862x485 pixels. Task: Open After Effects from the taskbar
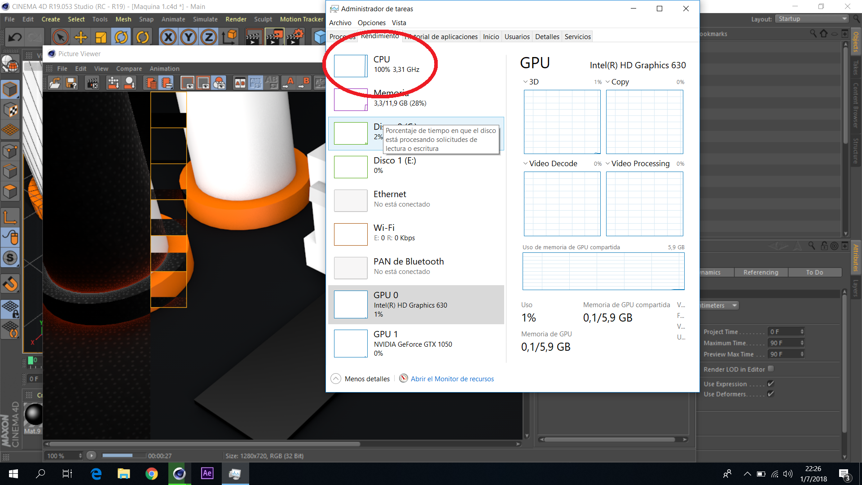pyautogui.click(x=207, y=473)
